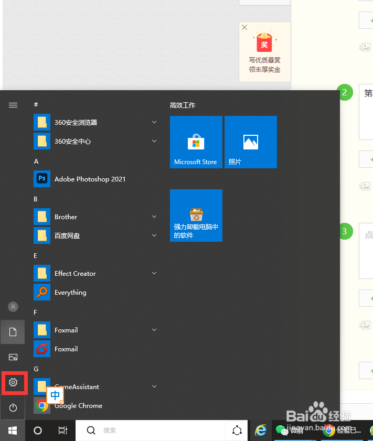Expand the Effect Creator folder

(95, 273)
